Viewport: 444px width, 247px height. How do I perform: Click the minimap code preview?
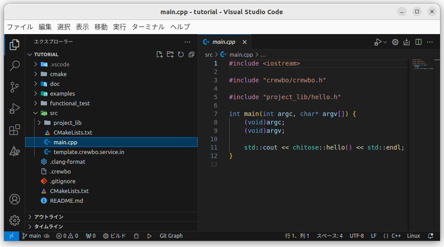(x=422, y=65)
